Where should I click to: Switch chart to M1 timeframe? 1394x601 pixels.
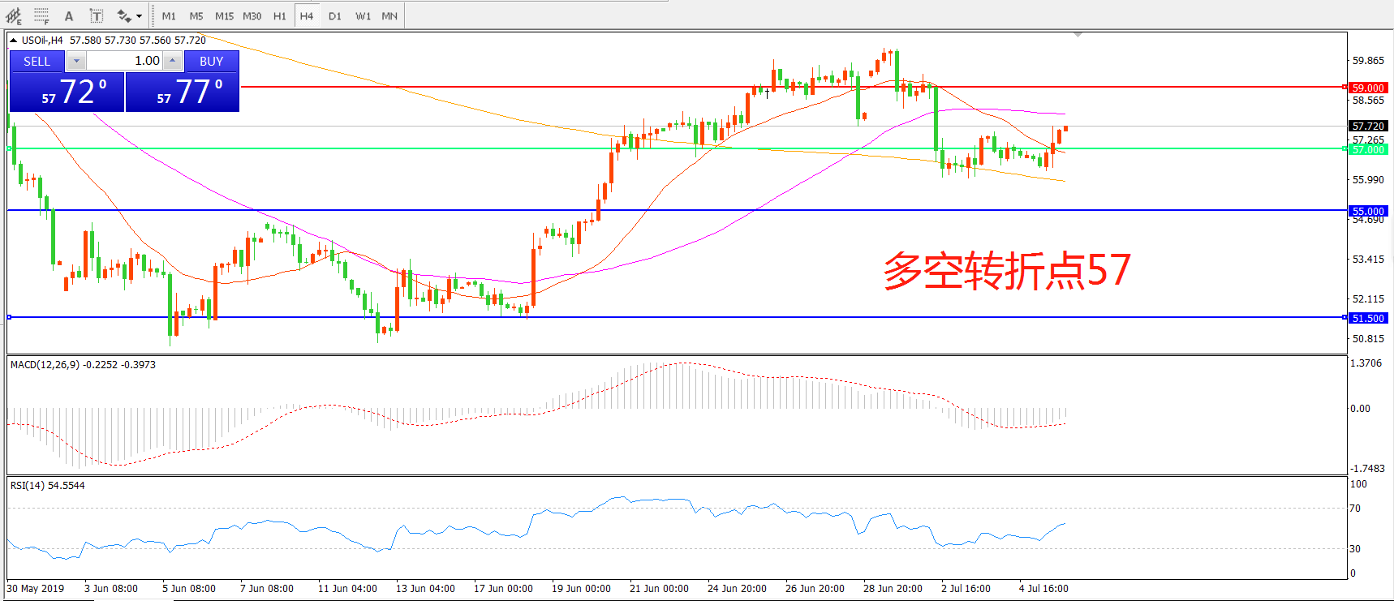coord(169,15)
